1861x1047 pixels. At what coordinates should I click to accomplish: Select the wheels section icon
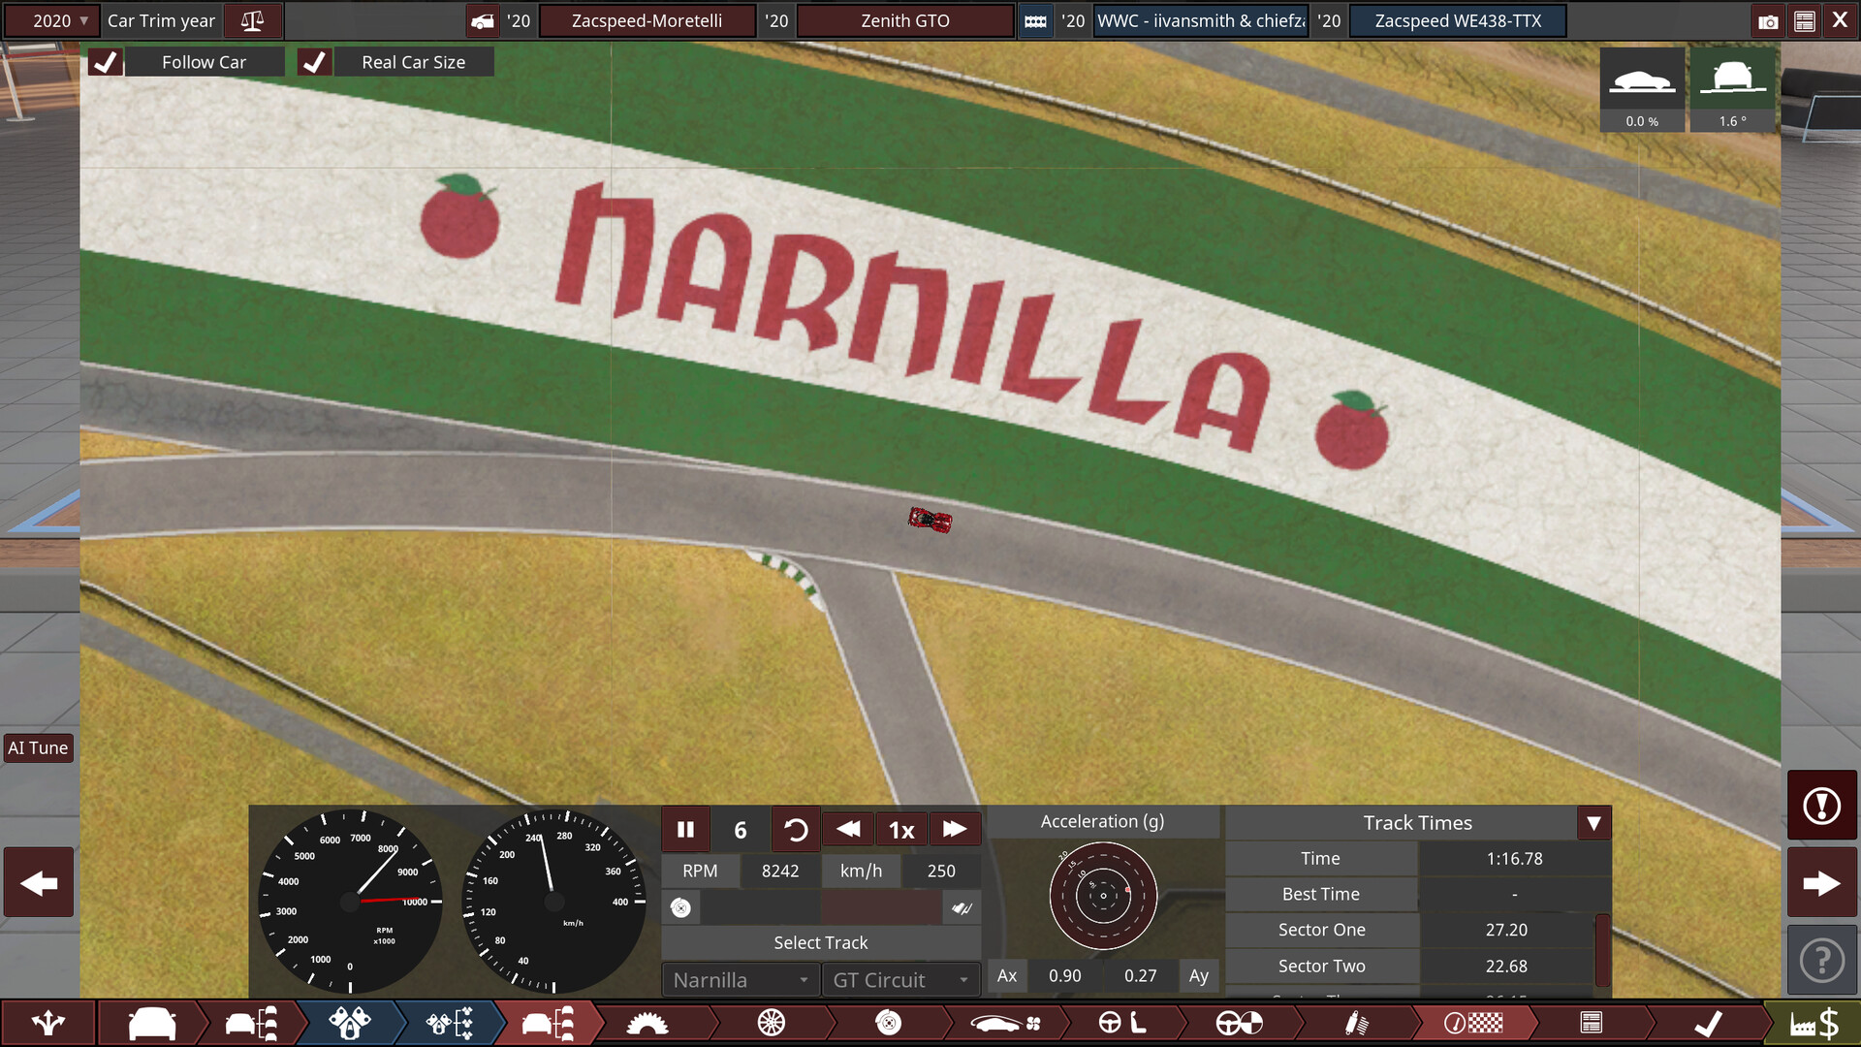[770, 1023]
